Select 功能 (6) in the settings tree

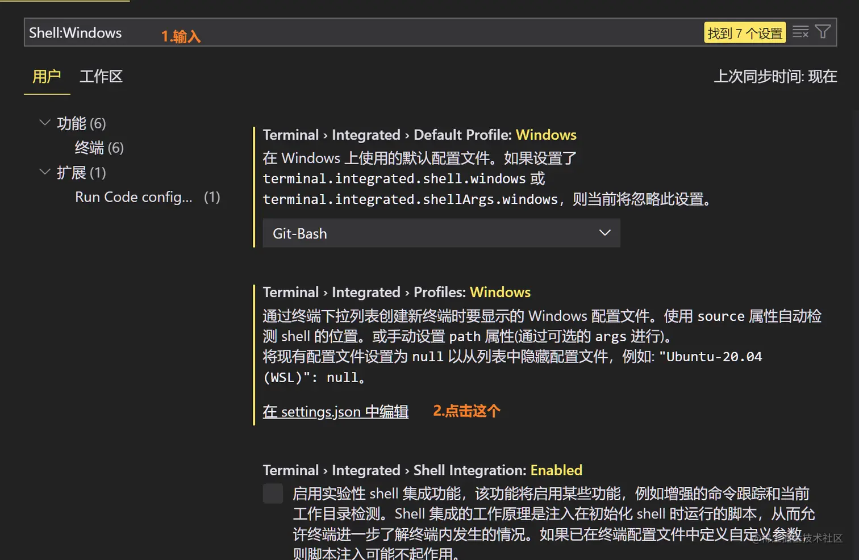point(81,123)
